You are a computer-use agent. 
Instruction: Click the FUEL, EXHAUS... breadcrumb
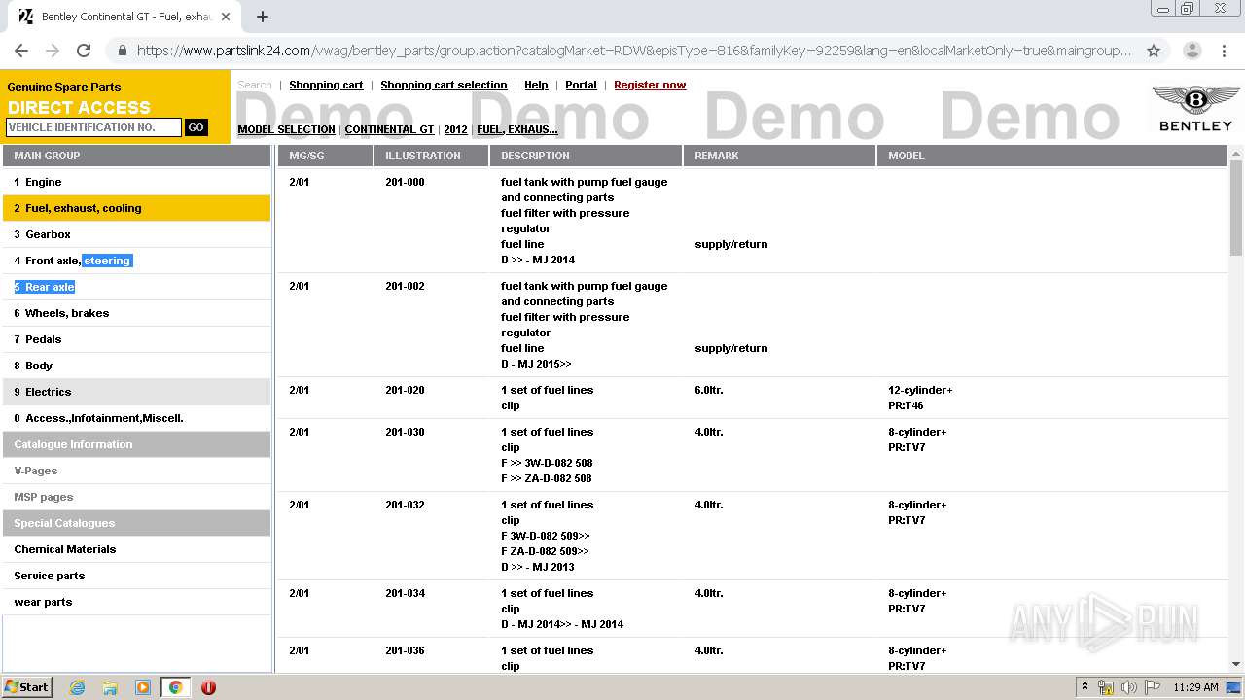516,129
